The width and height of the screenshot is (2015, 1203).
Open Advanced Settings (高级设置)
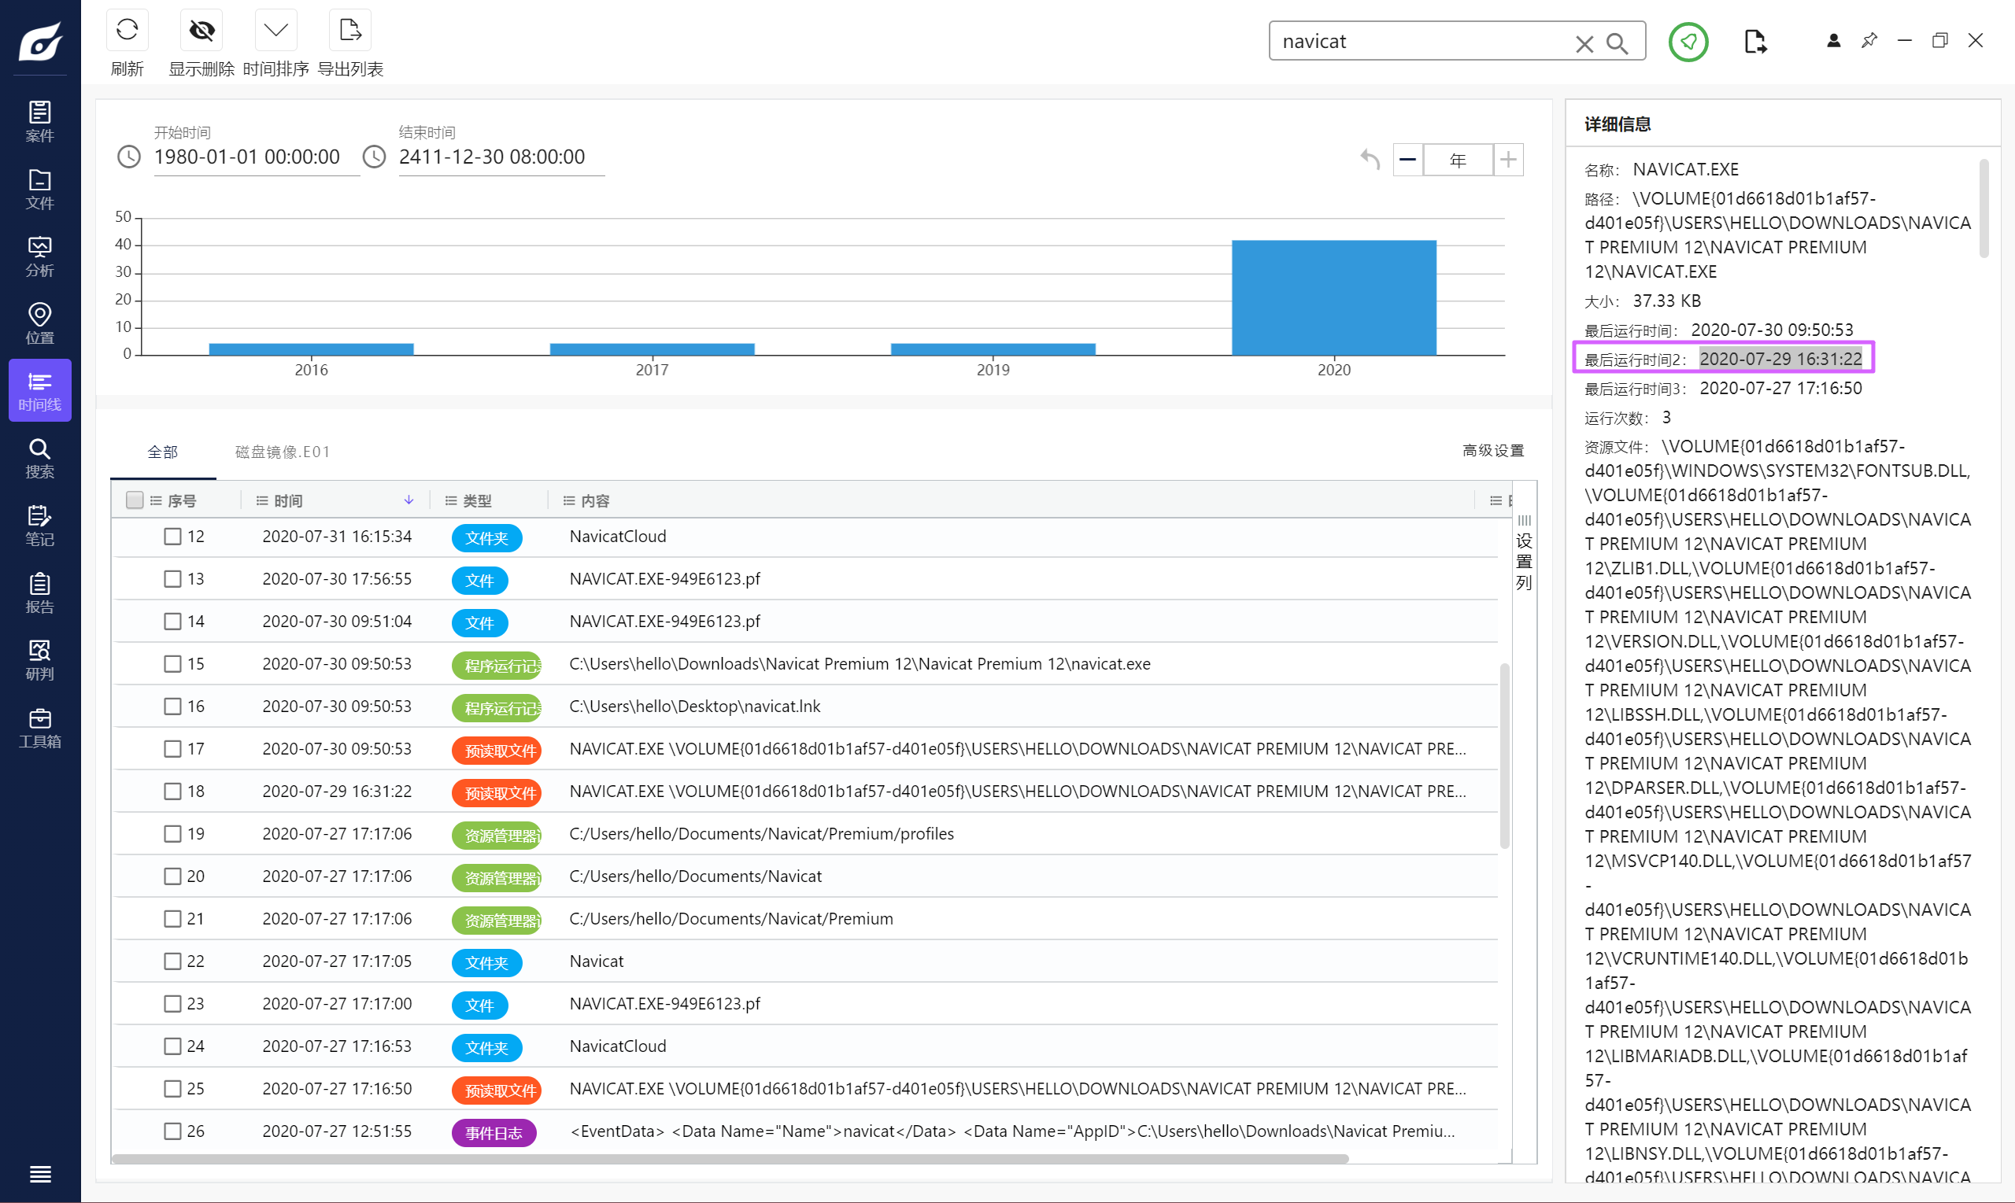1493,450
